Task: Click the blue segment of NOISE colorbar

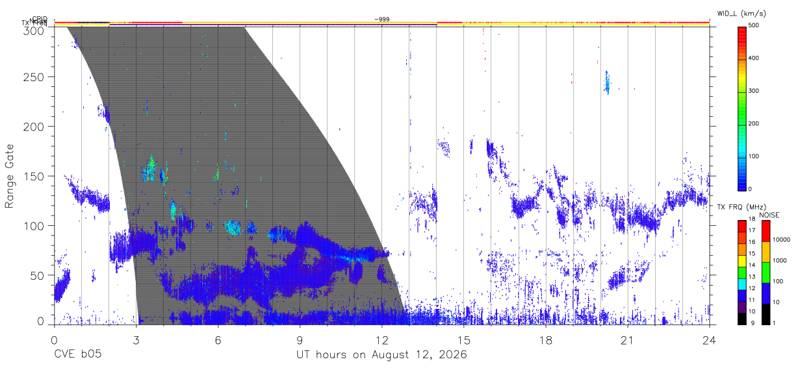Action: pos(765,293)
